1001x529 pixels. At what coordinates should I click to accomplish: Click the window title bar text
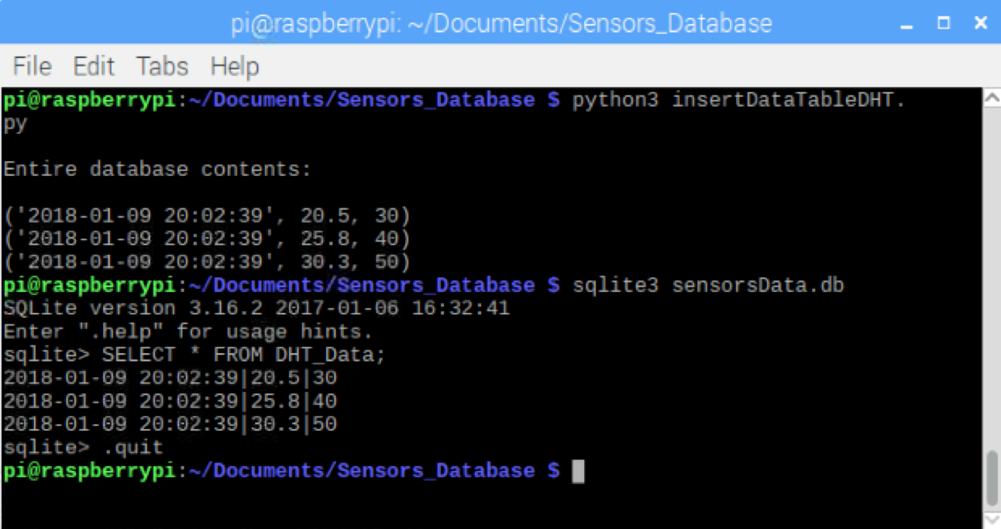(x=500, y=22)
